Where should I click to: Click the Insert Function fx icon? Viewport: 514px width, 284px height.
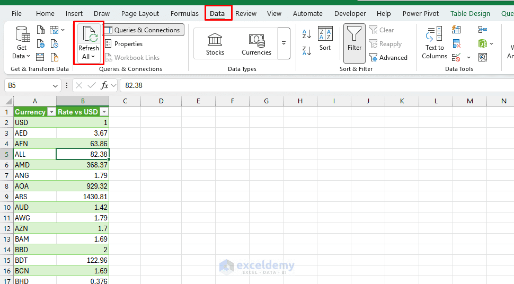pyautogui.click(x=104, y=86)
